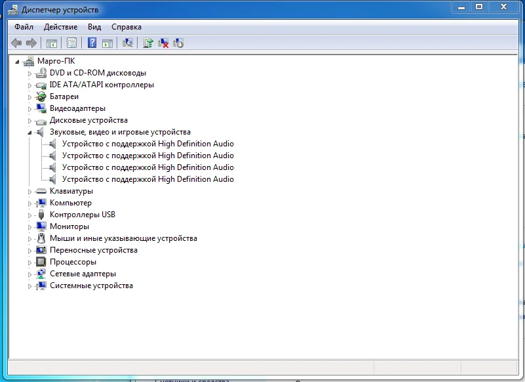Toggle the console tree pane icon
Screen dimensions: 525x382
(x=52, y=43)
